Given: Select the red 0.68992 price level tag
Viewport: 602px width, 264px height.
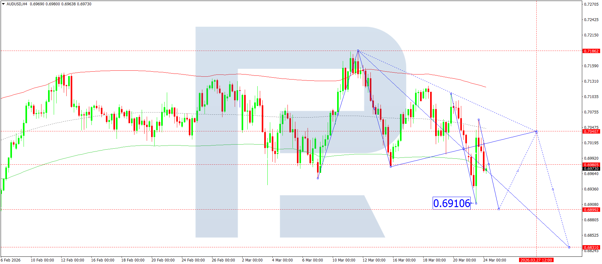Looking at the screenshot, I should click(x=591, y=210).
